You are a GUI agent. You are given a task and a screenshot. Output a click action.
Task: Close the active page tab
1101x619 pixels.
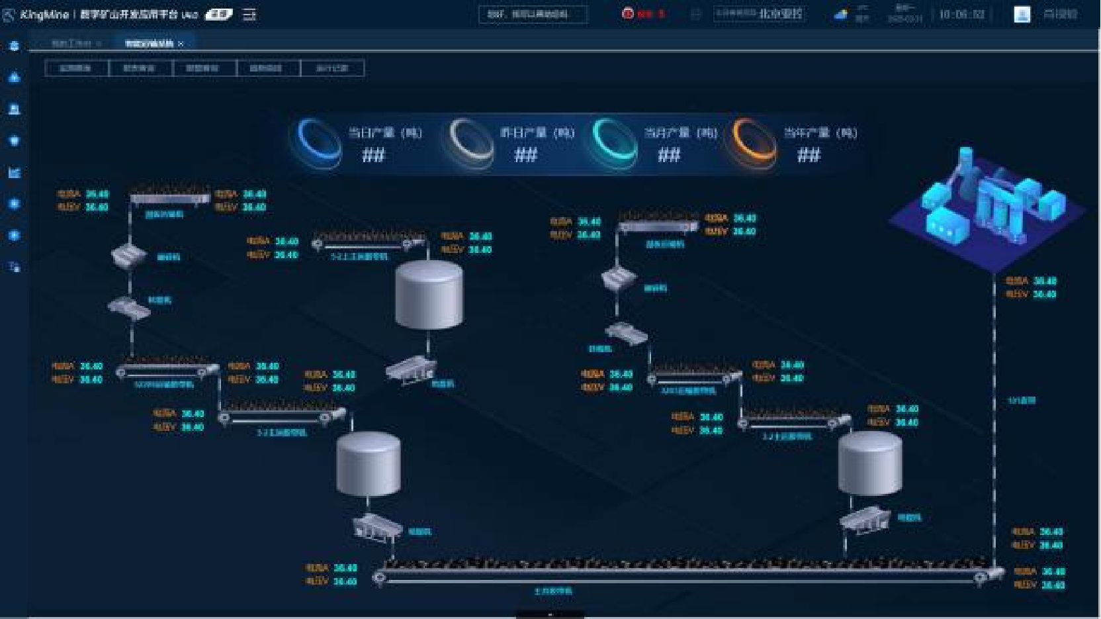tap(181, 44)
